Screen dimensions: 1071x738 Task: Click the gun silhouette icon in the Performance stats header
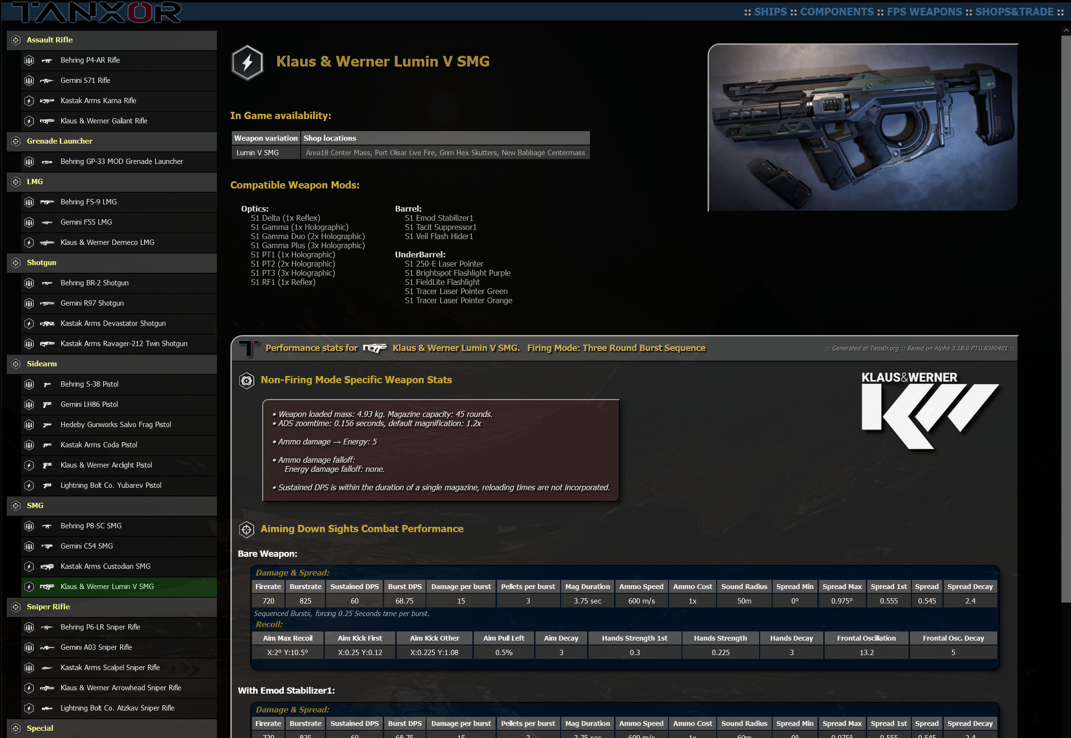(376, 348)
